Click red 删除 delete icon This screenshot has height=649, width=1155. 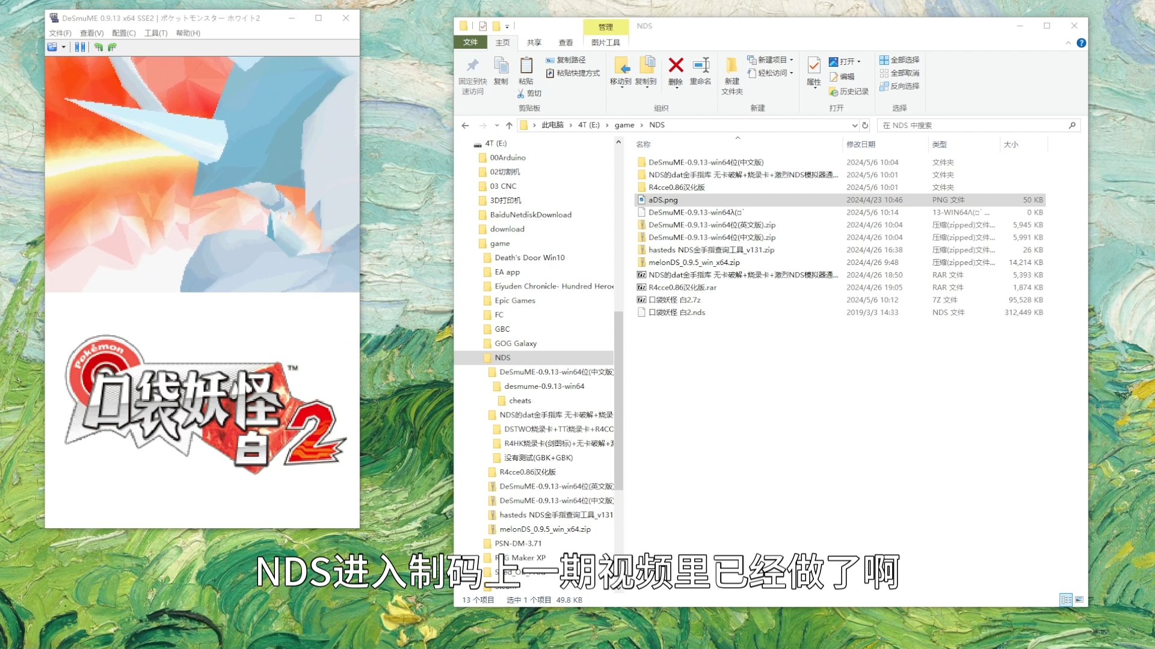click(676, 65)
